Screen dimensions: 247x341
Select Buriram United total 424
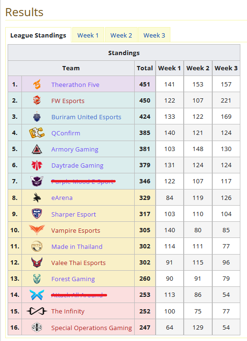click(x=145, y=116)
